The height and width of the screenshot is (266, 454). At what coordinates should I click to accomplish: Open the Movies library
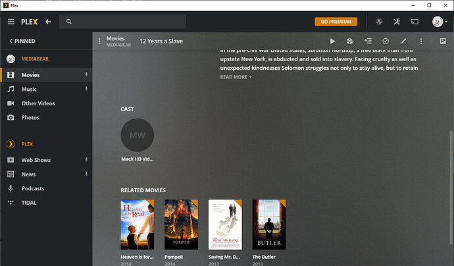click(x=46, y=75)
